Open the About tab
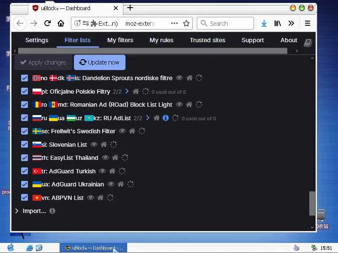338x253 pixels. (289, 40)
